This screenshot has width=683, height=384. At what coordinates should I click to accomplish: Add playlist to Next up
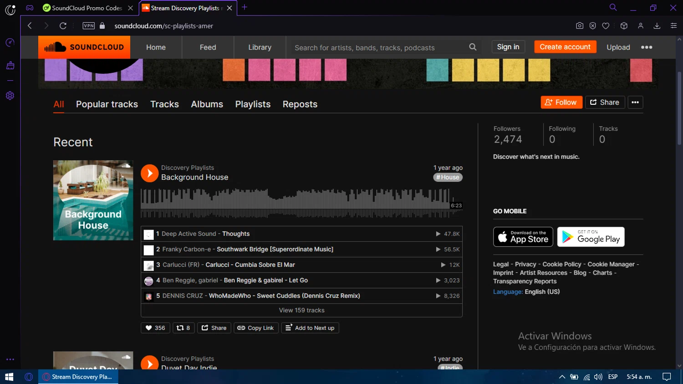(310, 328)
